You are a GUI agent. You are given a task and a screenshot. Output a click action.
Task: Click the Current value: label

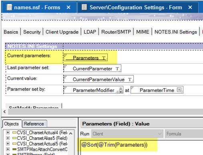pos(22,78)
